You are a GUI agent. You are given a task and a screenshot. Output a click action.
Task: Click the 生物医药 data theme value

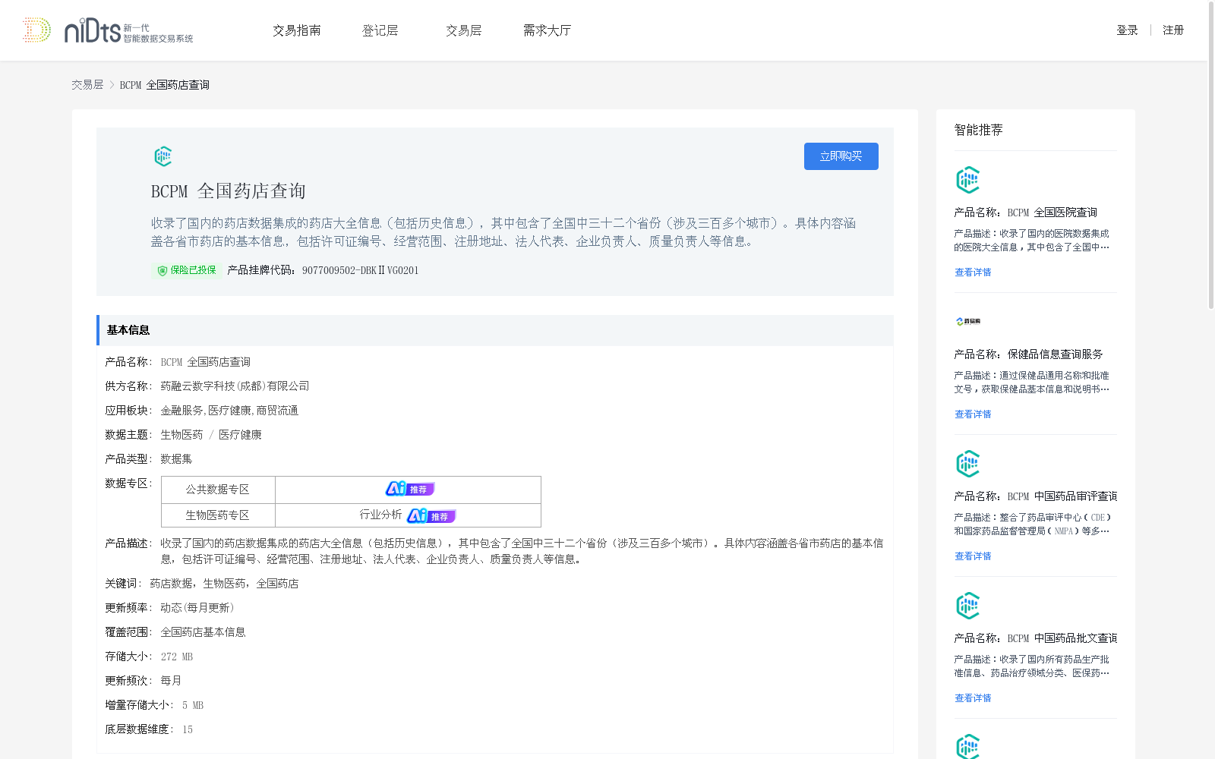pos(181,435)
